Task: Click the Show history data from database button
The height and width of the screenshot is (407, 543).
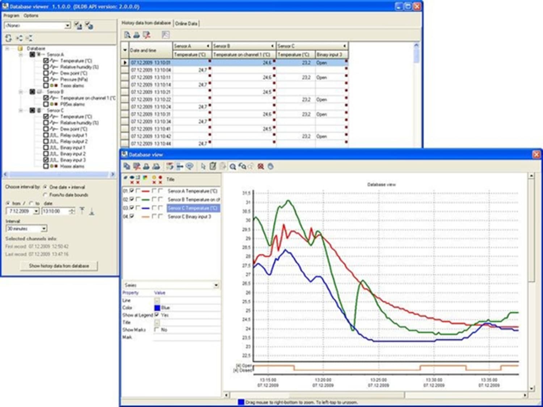Action: pos(59,266)
